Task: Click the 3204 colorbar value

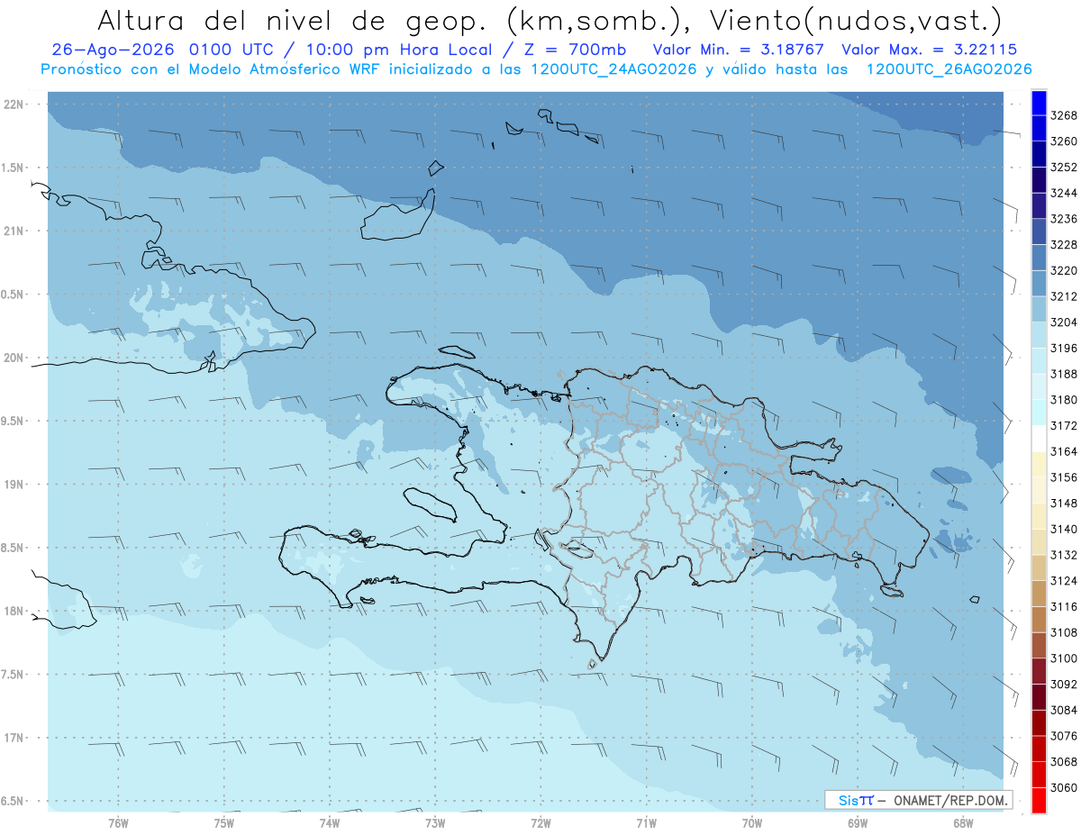Action: (1063, 322)
